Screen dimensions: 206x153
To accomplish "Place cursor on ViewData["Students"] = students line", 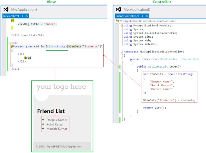I will (x=169, y=100).
